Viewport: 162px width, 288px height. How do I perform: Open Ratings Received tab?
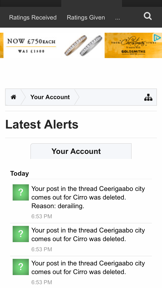33,17
